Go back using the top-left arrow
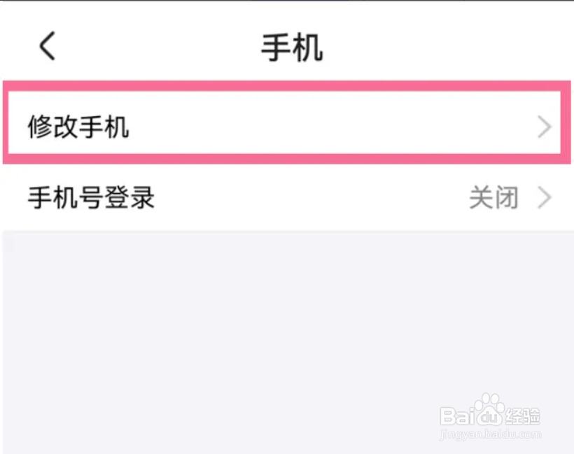574x454 pixels. [x=48, y=45]
